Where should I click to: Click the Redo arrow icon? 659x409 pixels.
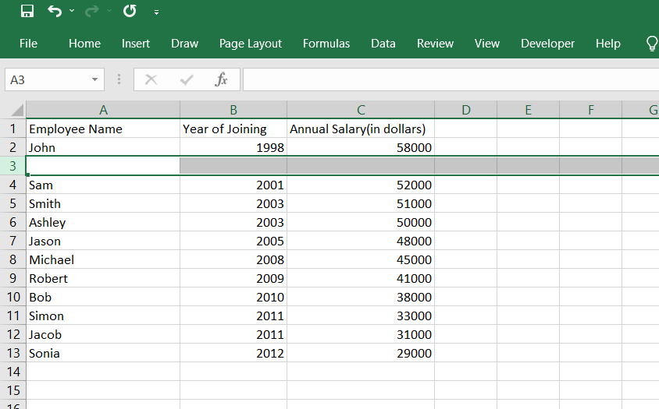(91, 12)
